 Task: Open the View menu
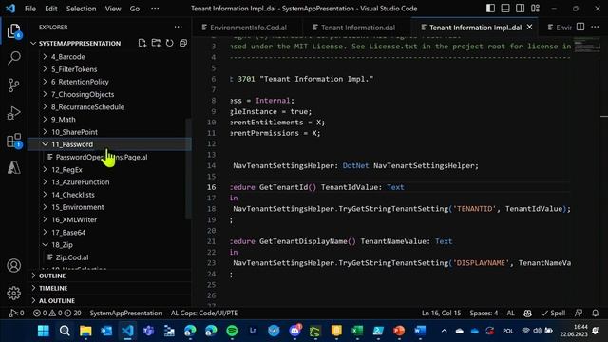(113, 9)
